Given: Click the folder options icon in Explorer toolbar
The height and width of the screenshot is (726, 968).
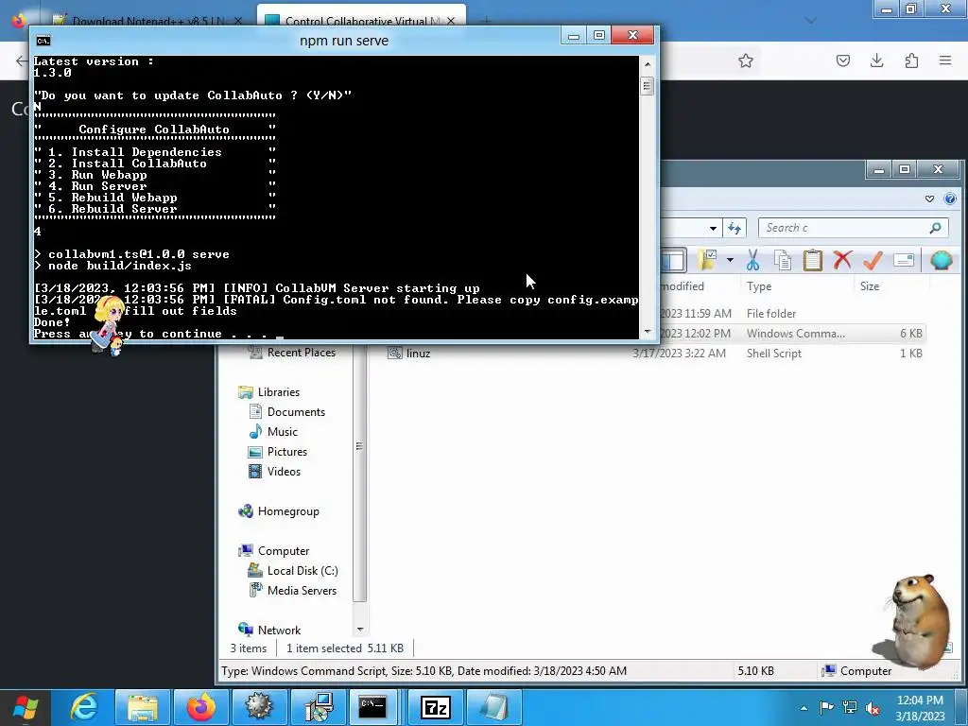Looking at the screenshot, I should (707, 260).
